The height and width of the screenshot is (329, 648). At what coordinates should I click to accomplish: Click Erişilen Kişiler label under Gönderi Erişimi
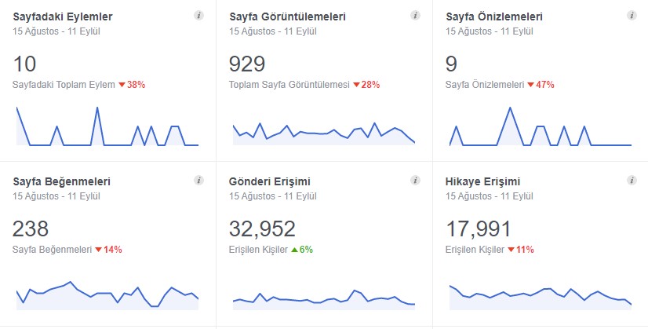point(258,250)
